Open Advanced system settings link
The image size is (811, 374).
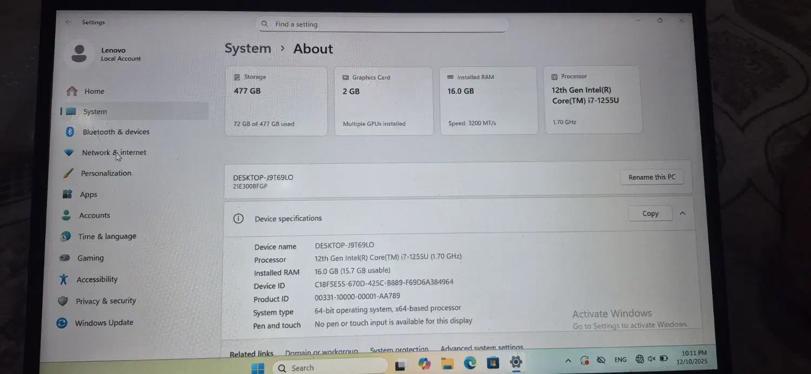tap(481, 348)
